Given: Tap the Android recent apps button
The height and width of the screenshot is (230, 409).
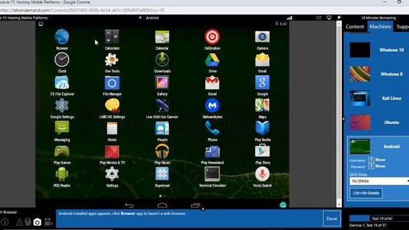Looking at the screenshot, I should (x=195, y=205).
